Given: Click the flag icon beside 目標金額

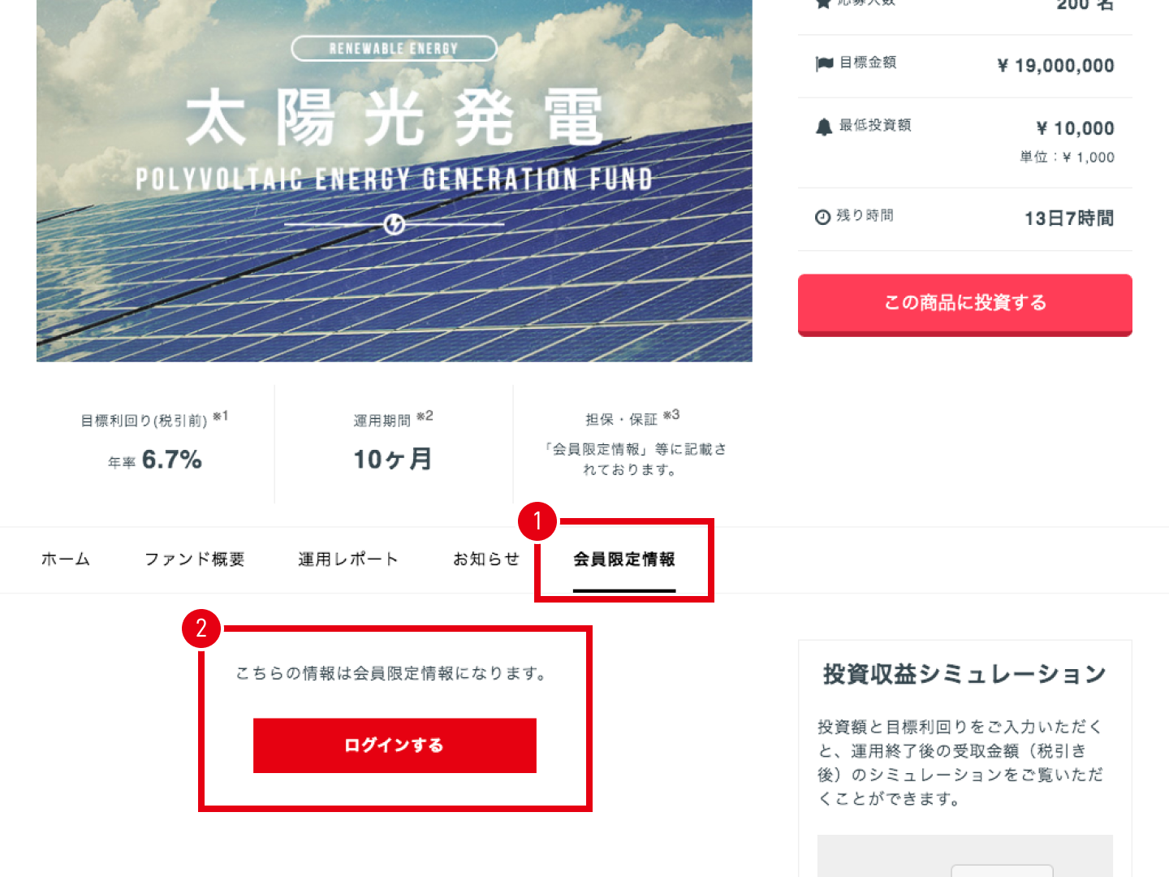Looking at the screenshot, I should (x=824, y=63).
